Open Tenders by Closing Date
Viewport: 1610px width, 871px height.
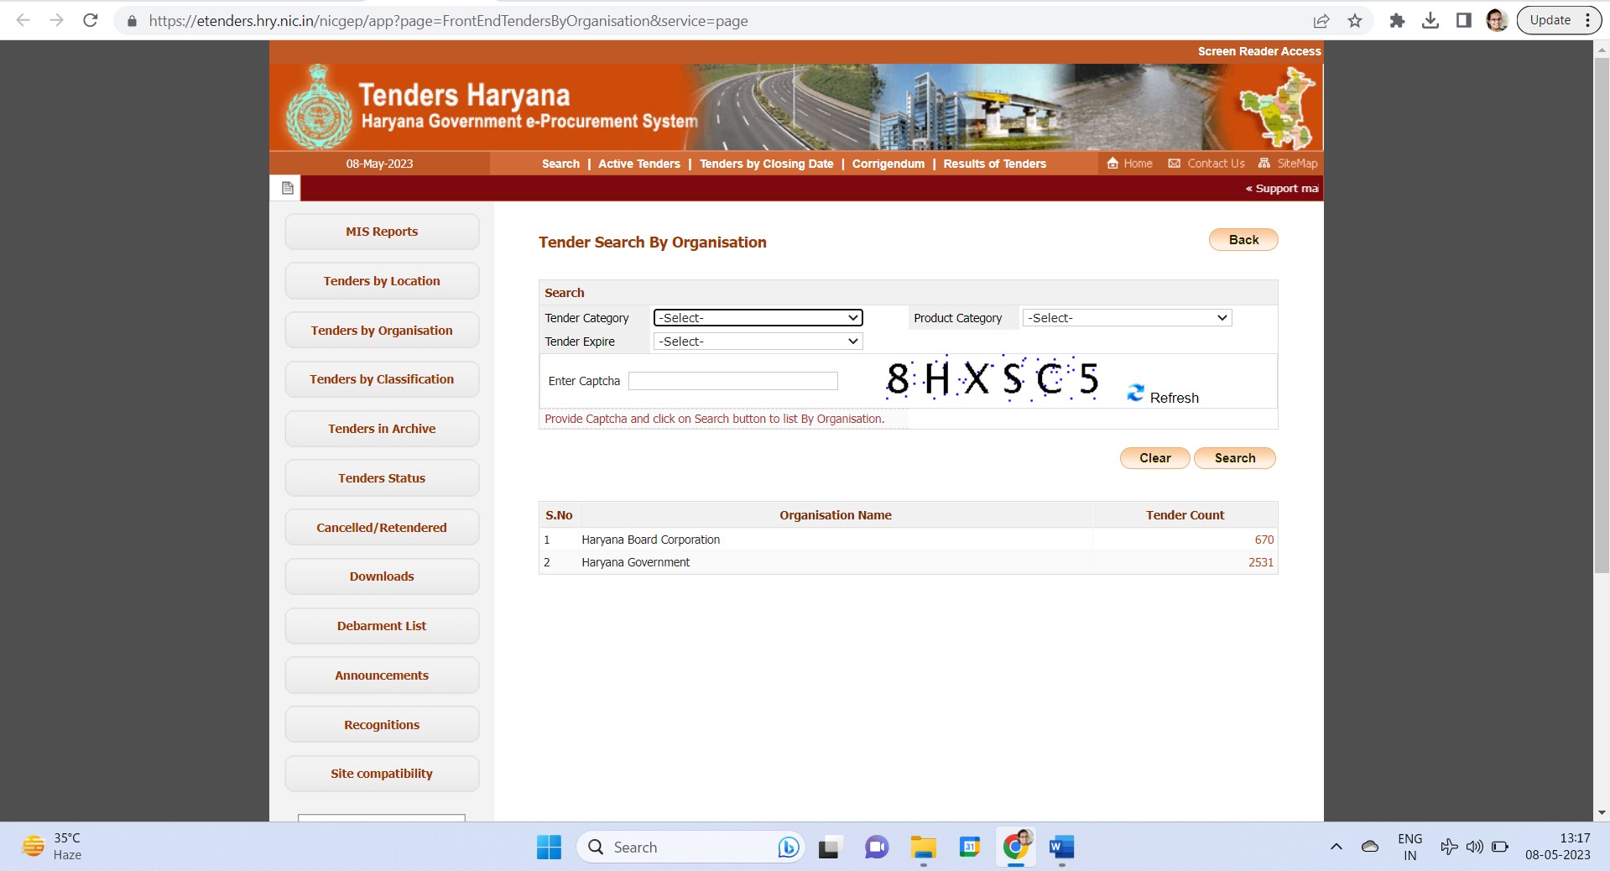767,164
